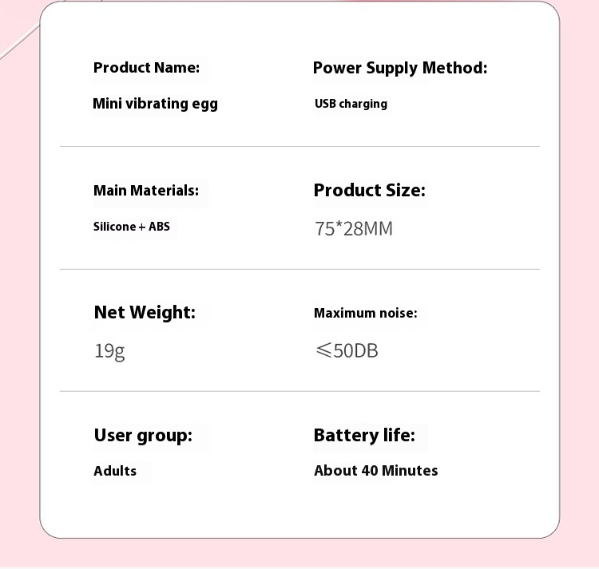Click the less-than-or-equal symbol before 50DB
This screenshot has width=599, height=569.
[323, 350]
